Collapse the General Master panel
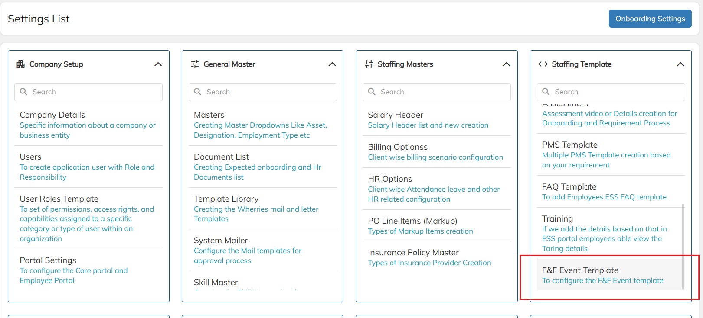This screenshot has width=703, height=318. coord(332,64)
